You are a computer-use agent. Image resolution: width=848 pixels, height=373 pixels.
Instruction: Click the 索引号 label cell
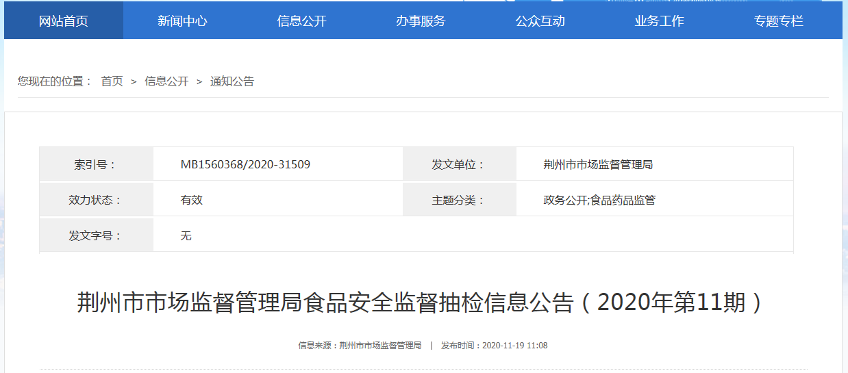point(96,164)
